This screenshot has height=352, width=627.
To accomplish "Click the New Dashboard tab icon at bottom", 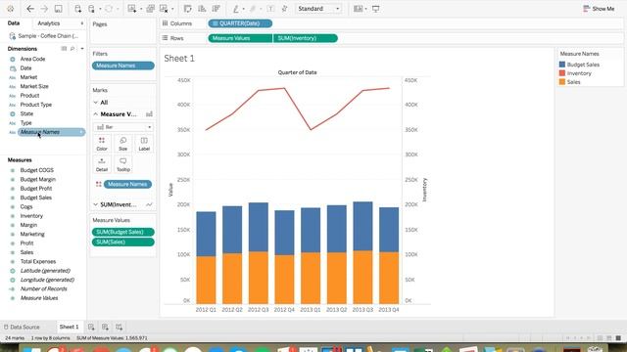I will click(x=105, y=327).
